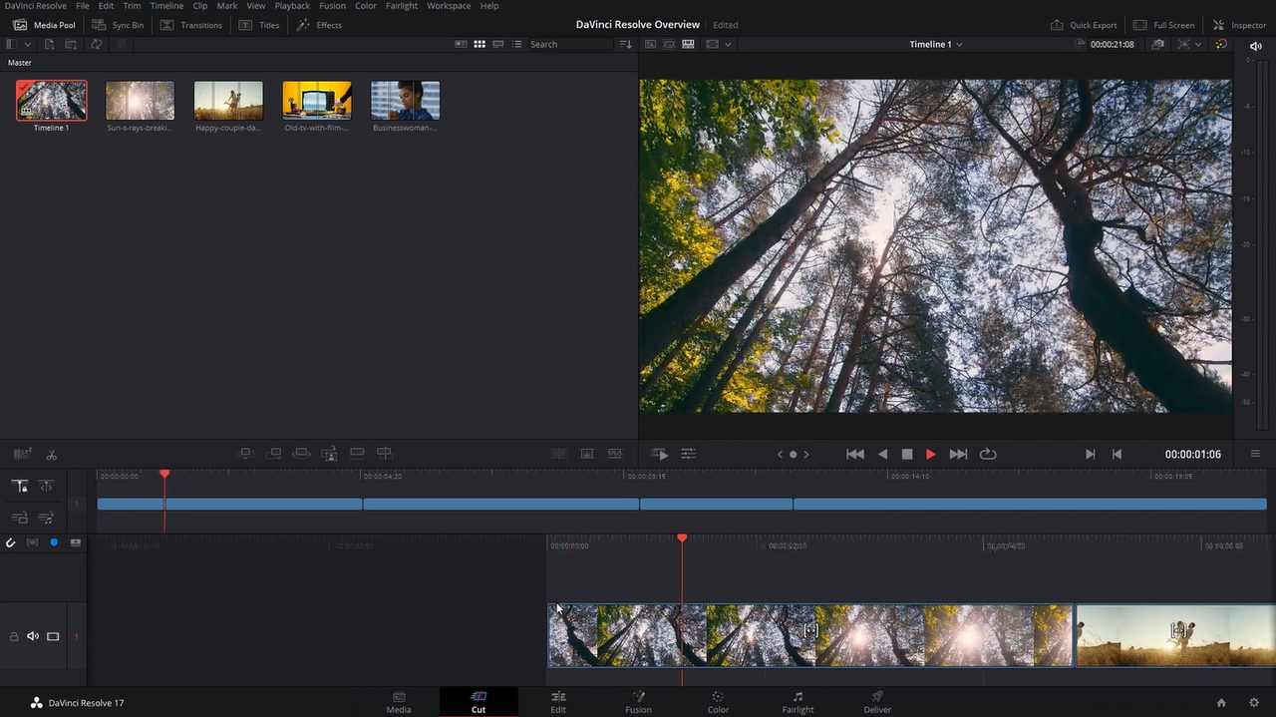
Task: Start playback with the red play button
Action: click(x=930, y=454)
